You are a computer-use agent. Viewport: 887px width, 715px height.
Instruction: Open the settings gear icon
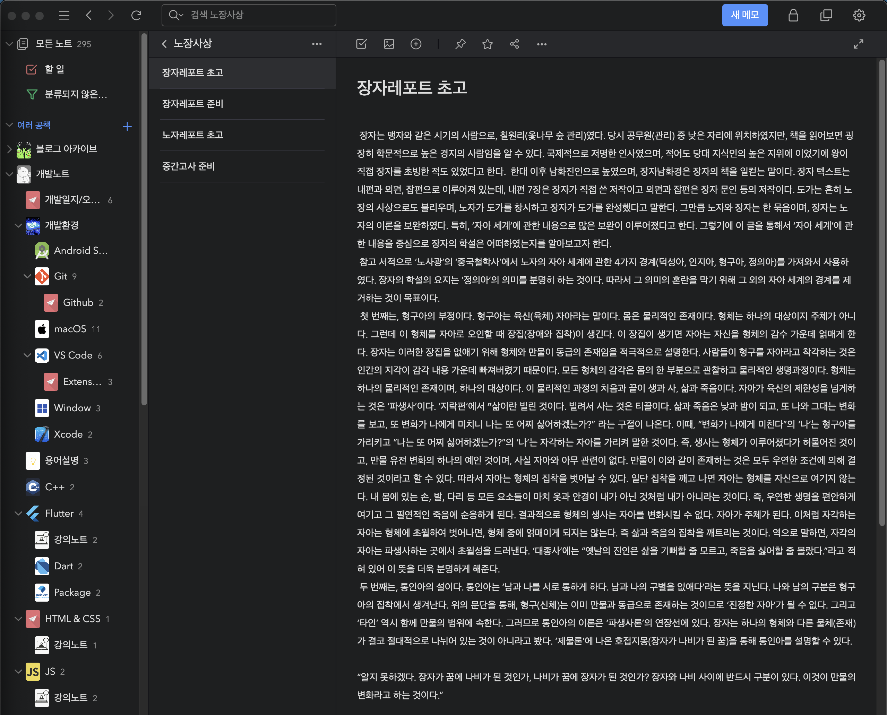(859, 15)
